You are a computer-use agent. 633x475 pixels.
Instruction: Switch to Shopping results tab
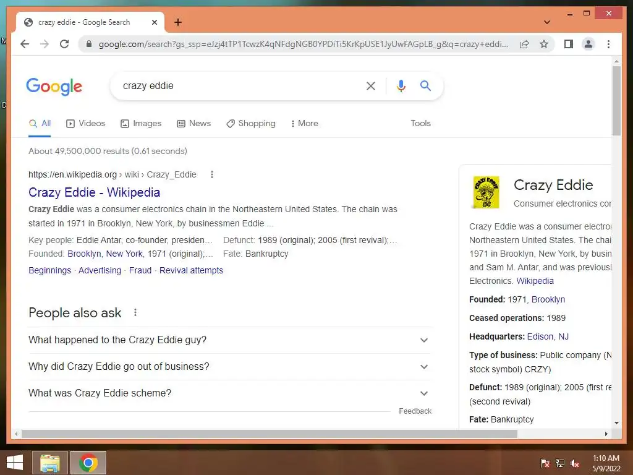tap(251, 124)
